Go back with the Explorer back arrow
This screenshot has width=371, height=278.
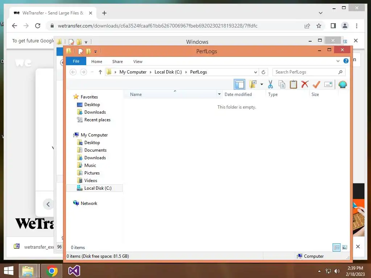(73, 72)
